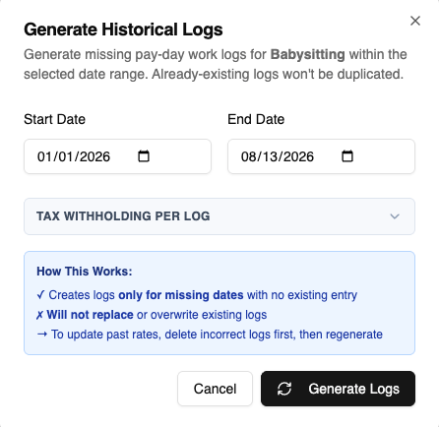Select the day 13 in End Date

[270, 156]
